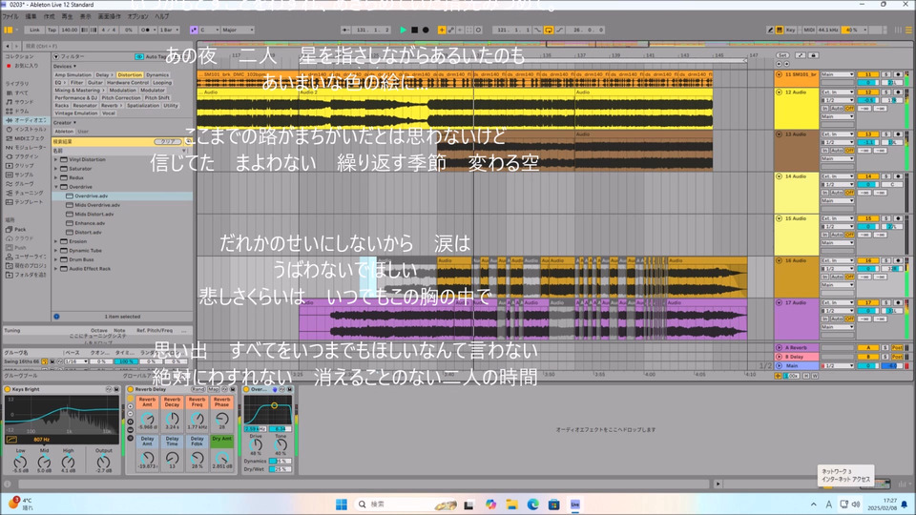Solo track 11 SM101_brk
The image size is (916, 515).
(885, 74)
